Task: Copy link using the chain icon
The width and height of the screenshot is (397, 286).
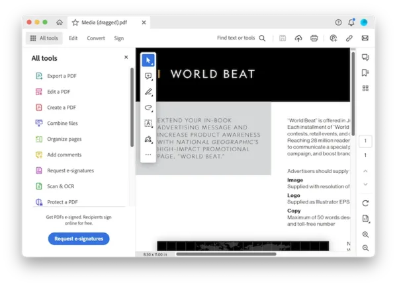Action: pos(349,38)
